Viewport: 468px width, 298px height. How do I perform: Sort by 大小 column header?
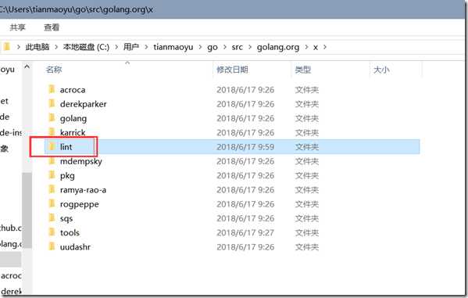pyautogui.click(x=381, y=70)
